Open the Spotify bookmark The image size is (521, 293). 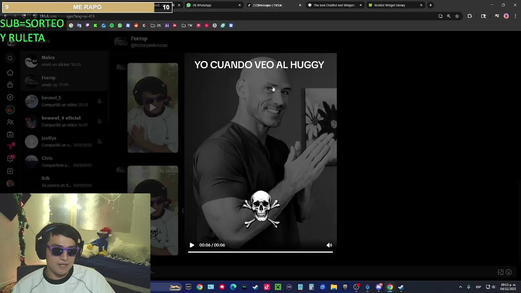pyautogui.click(x=112, y=25)
